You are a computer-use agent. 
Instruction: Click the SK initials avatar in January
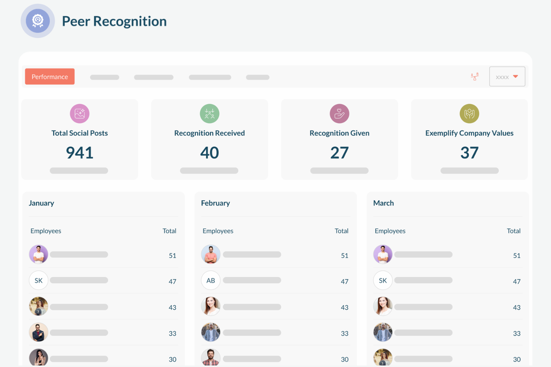pyautogui.click(x=38, y=280)
